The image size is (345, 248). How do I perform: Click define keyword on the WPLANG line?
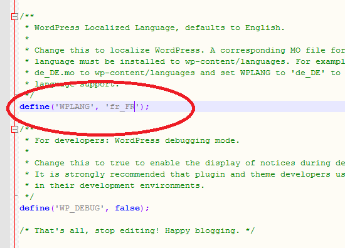pyautogui.click(x=34, y=106)
